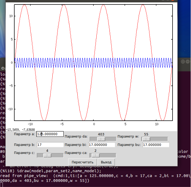Click da slider track right of handle

pos(111,139)
